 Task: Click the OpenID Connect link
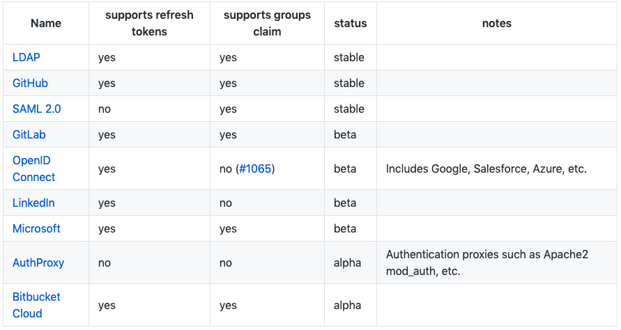click(33, 168)
